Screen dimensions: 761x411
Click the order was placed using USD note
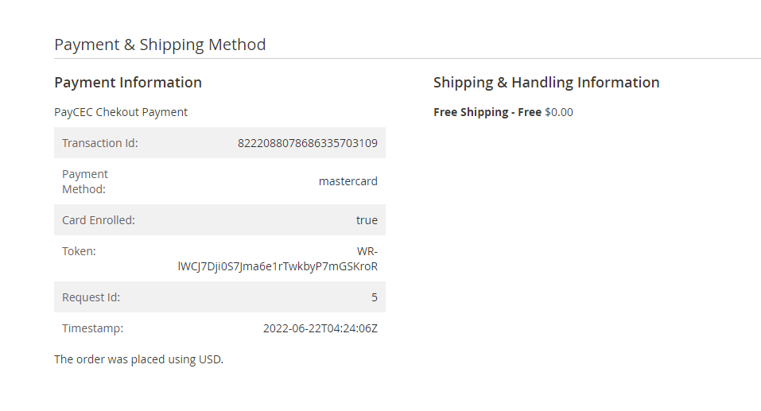138,359
